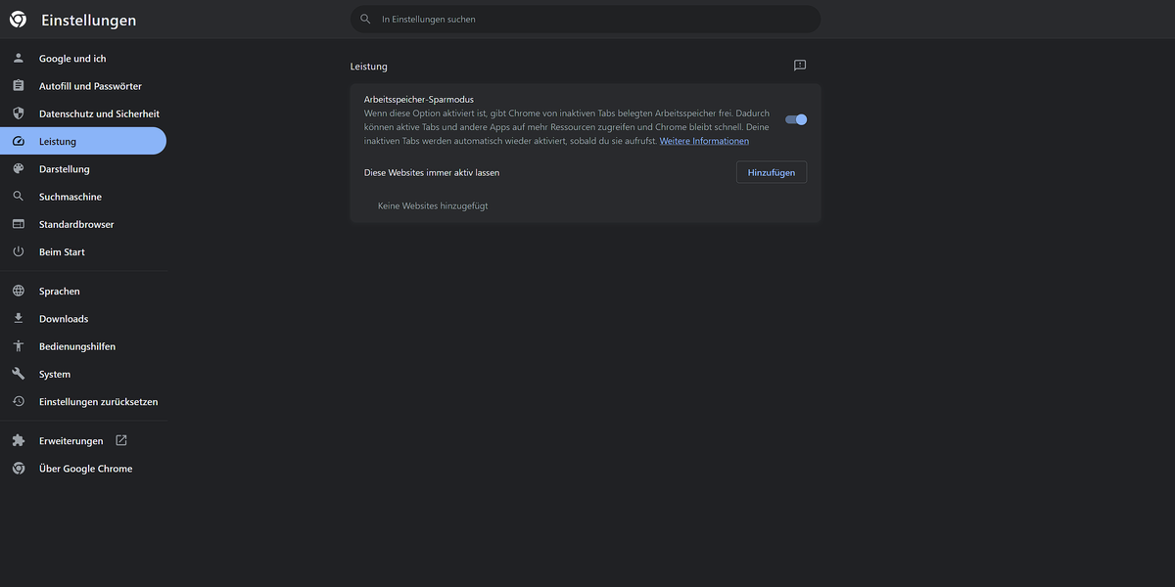Click the browser window icon for Standardbrowser
1175x587 pixels.
(18, 224)
